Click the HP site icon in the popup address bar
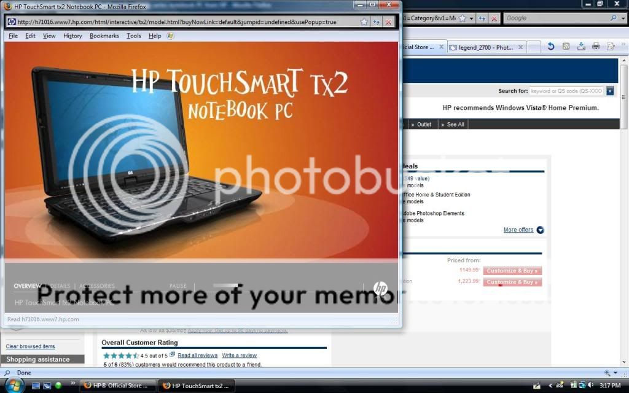 [12, 21]
